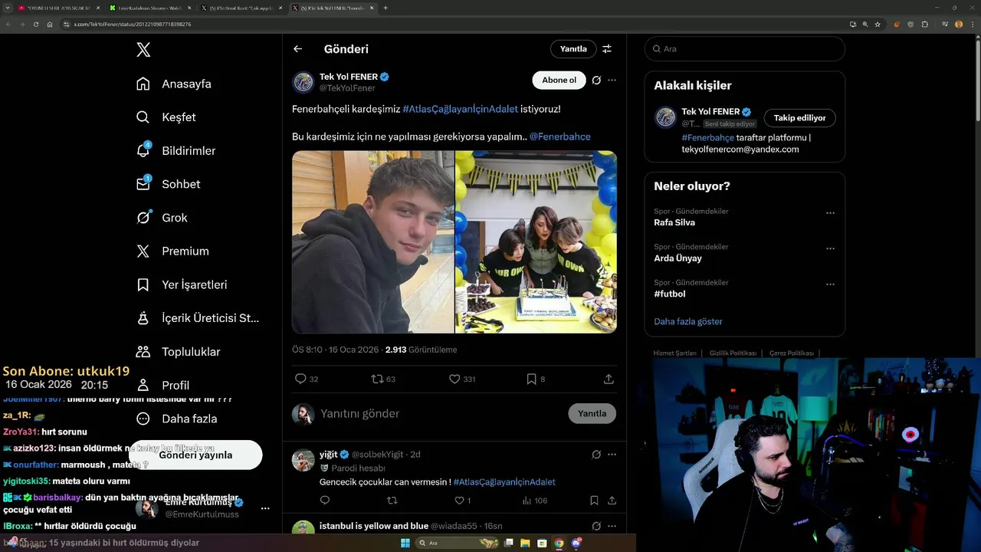This screenshot has width=981, height=552.
Task: Open Discord from the taskbar
Action: click(x=576, y=544)
